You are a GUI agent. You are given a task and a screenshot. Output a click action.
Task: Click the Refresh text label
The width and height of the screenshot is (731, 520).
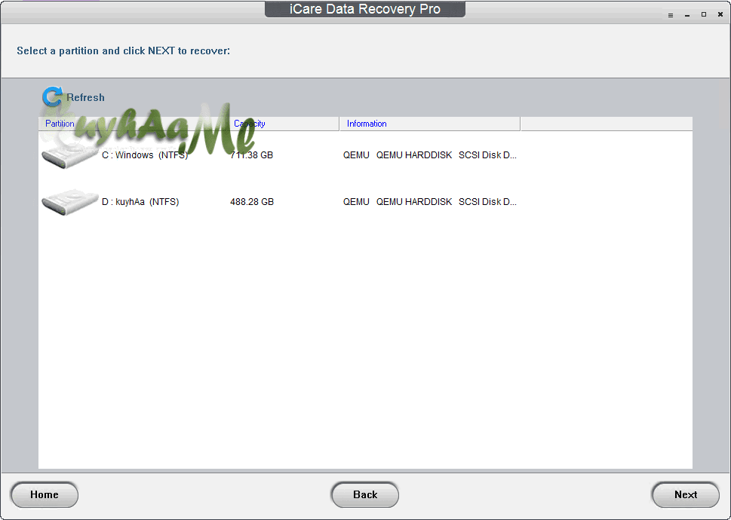[85, 97]
